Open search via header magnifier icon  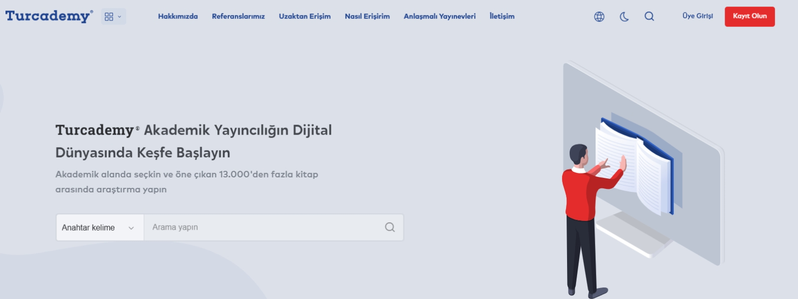click(649, 16)
